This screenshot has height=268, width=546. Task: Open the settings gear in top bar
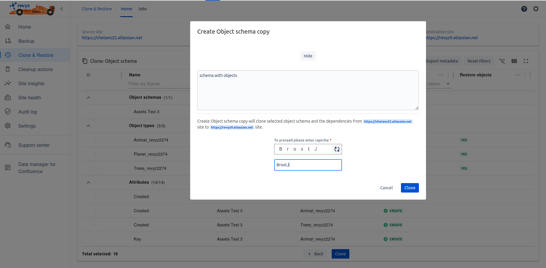click(x=536, y=9)
